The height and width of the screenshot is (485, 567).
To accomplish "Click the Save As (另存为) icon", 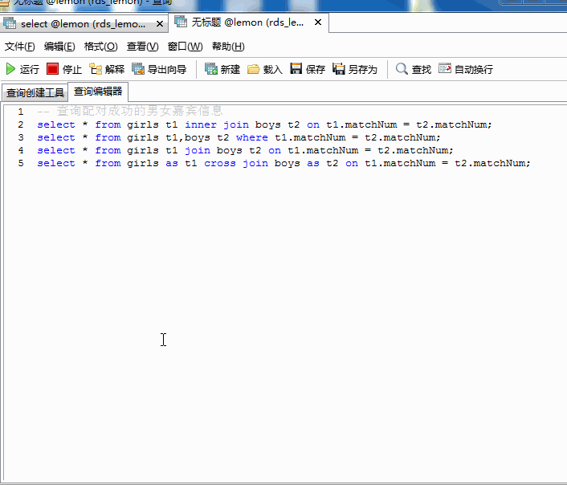I will click(339, 69).
